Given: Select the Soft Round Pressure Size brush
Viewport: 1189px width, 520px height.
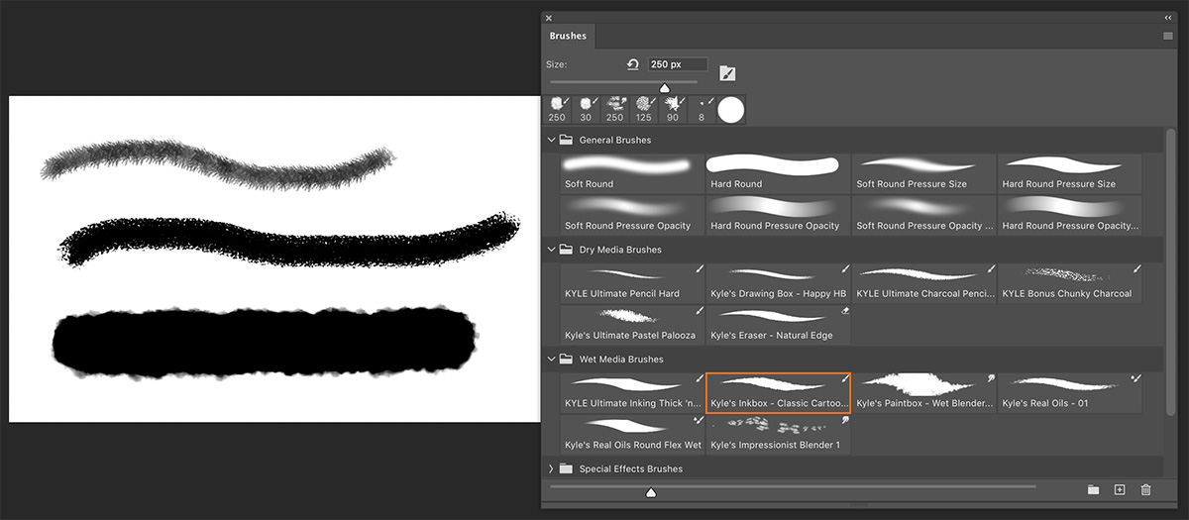Looking at the screenshot, I should (923, 173).
